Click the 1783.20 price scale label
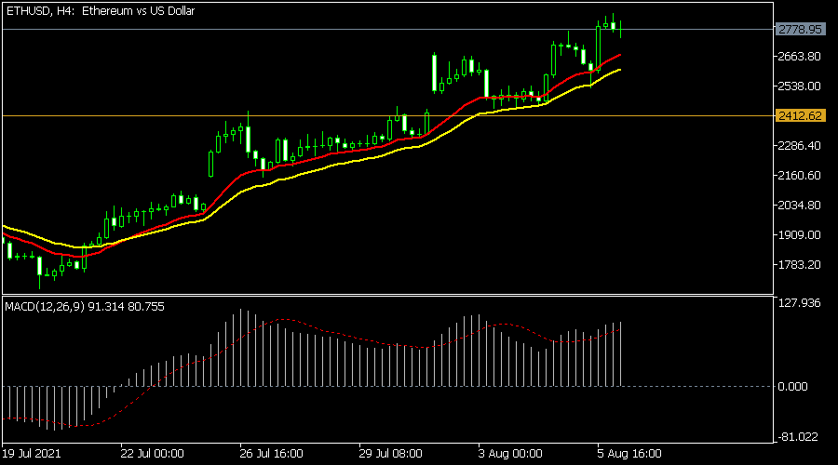 click(x=800, y=265)
